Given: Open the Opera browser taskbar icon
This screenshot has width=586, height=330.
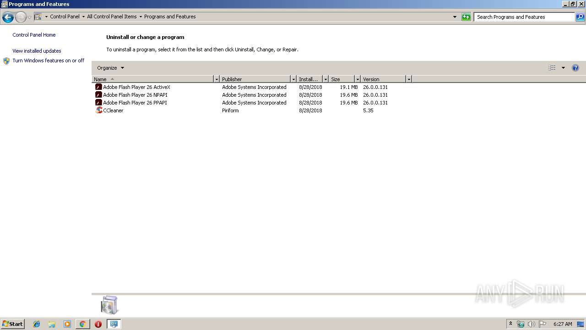Looking at the screenshot, I should pos(98,324).
